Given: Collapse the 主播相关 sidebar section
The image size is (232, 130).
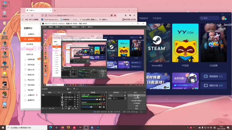Looking at the screenshot, I should (39, 34).
